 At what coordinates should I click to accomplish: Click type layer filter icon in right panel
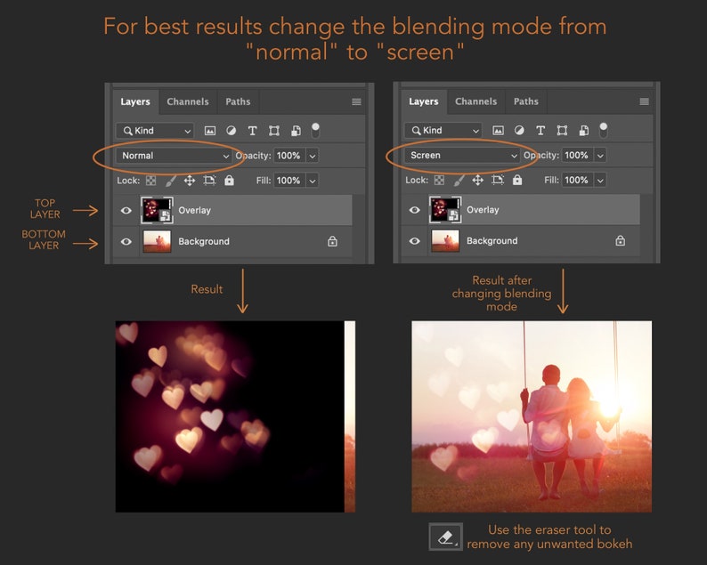click(x=540, y=130)
